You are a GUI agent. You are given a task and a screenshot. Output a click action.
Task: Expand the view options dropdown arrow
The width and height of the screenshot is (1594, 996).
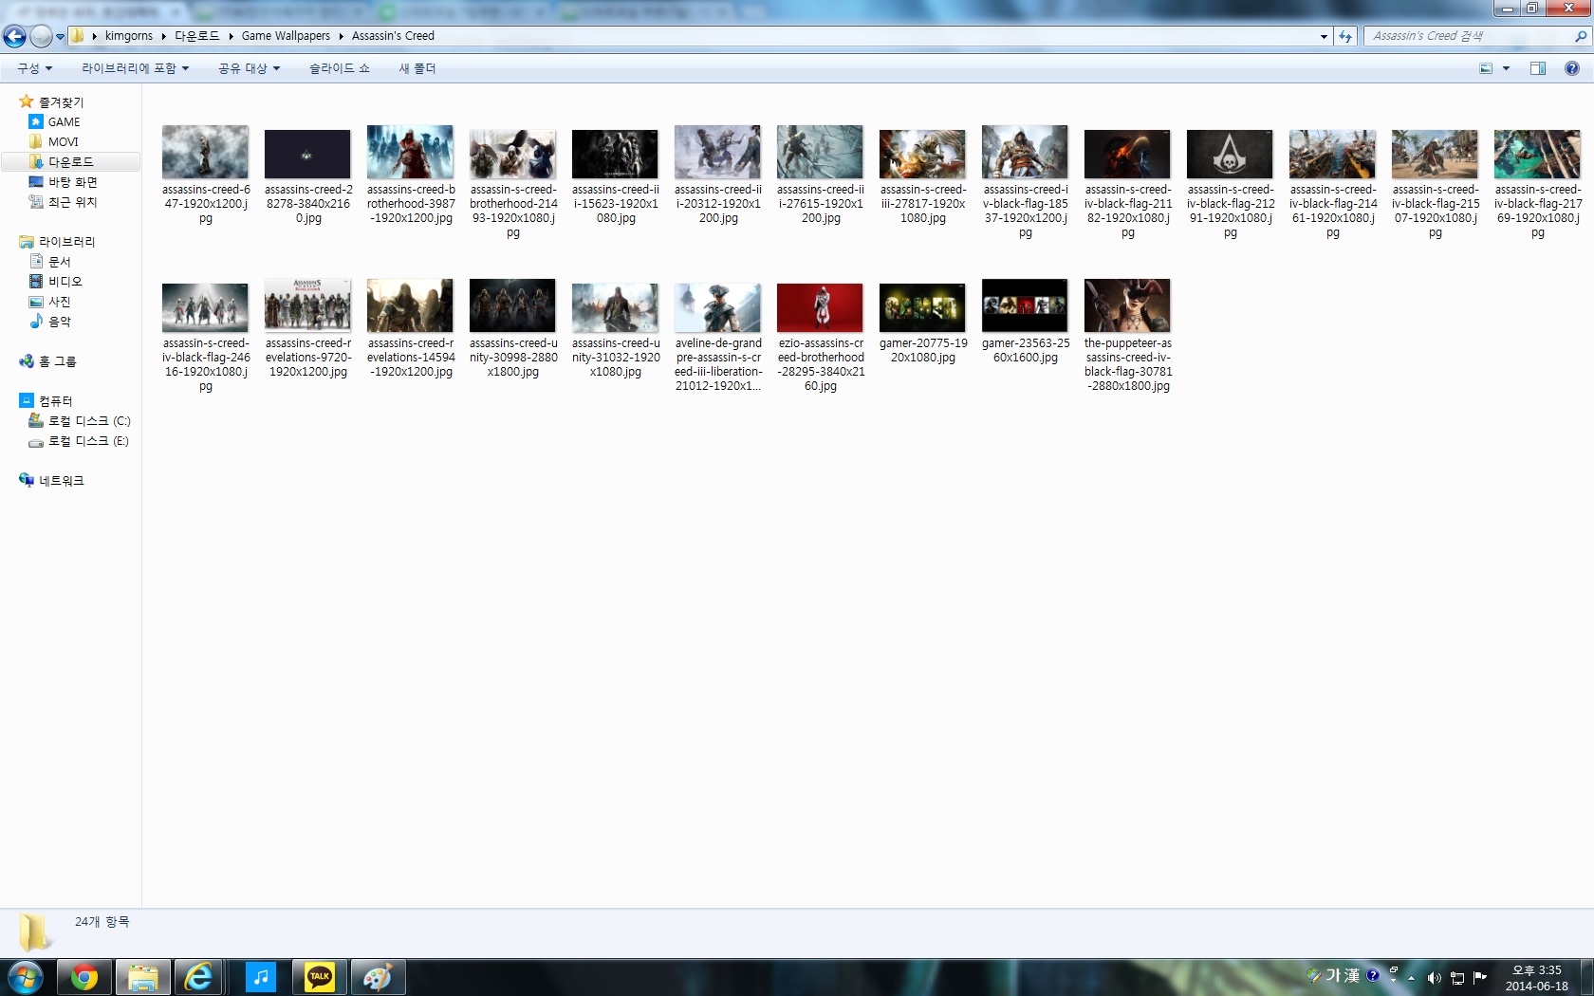(1506, 68)
